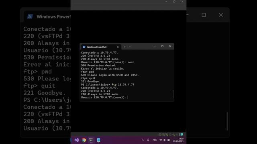
Task: Focus the 'Usuario (10.79.4.77:(none)):' prompt line
Action: pos(104,98)
